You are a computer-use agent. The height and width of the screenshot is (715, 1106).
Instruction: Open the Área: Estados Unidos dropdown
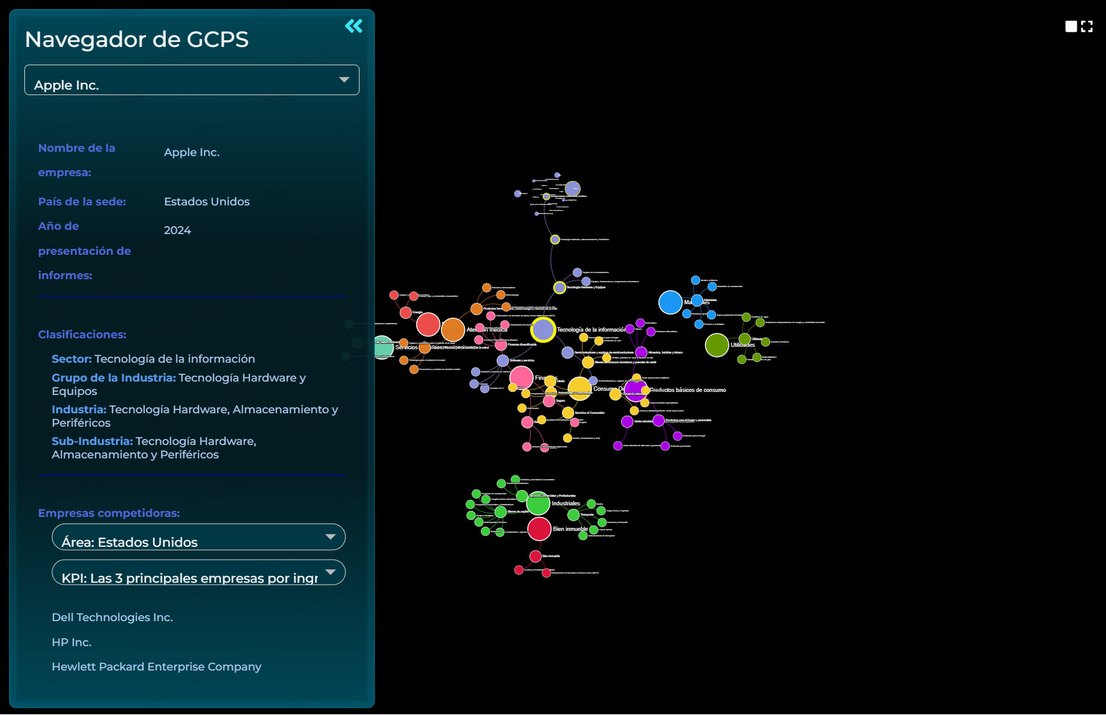199,537
